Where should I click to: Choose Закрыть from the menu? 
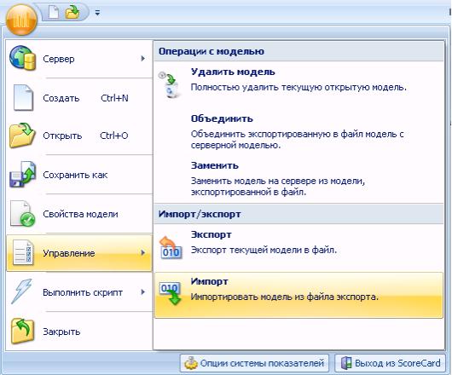[x=79, y=332]
